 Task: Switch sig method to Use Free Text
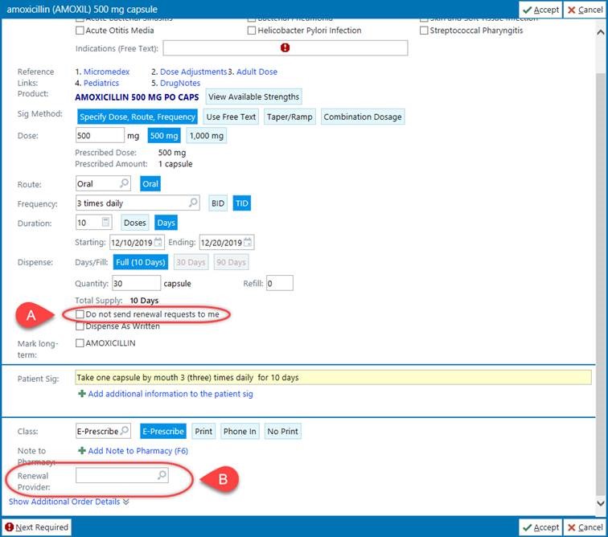coord(231,117)
